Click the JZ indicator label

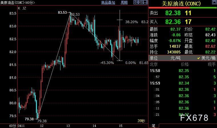[x=24, y=8]
